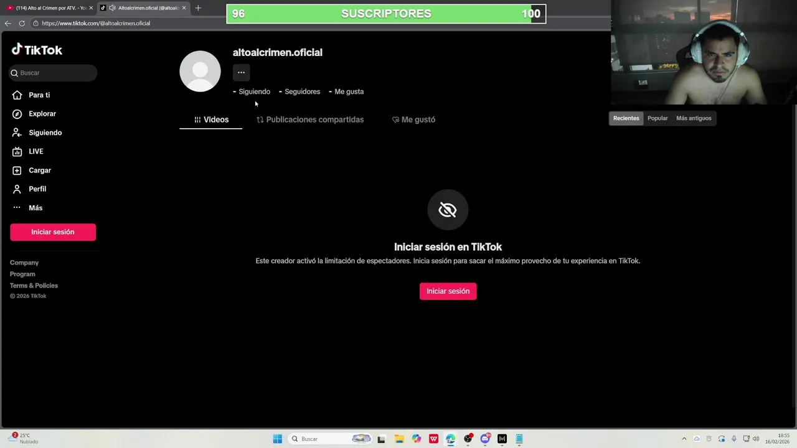This screenshot has width=797, height=448.
Task: Click volume speaker tray icon
Action: (757, 439)
